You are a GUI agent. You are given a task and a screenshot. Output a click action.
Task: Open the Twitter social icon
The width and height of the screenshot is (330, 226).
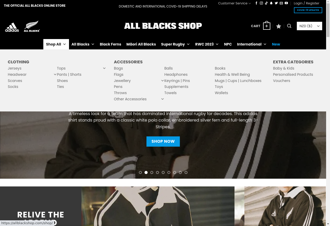point(276,3)
